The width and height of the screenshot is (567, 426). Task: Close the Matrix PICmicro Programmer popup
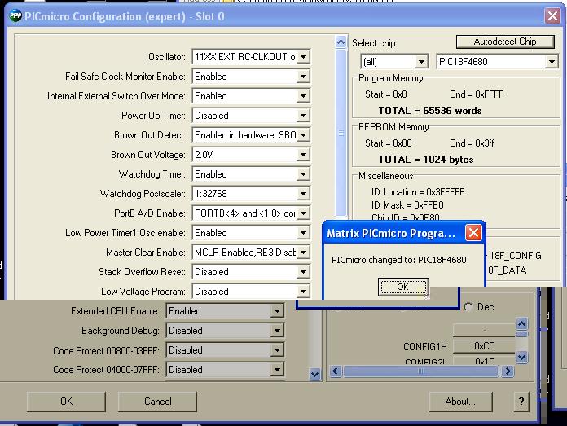pos(473,232)
